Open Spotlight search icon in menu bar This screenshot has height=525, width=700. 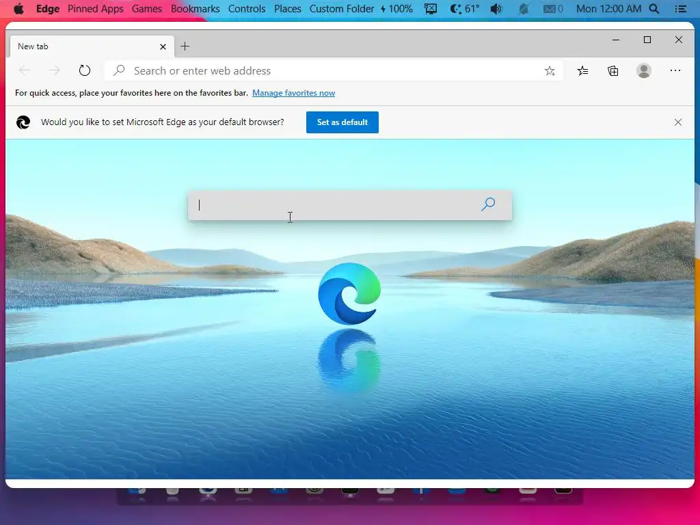pyautogui.click(x=654, y=8)
